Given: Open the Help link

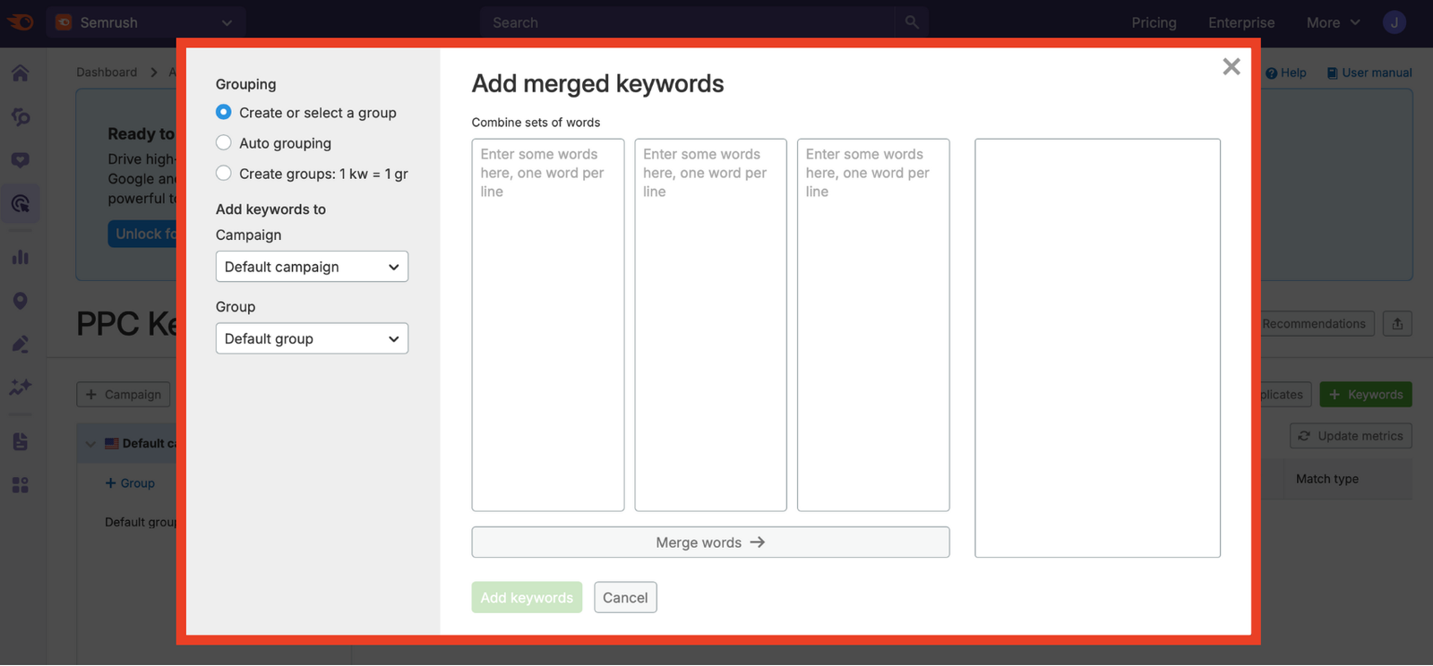Looking at the screenshot, I should click(1286, 73).
